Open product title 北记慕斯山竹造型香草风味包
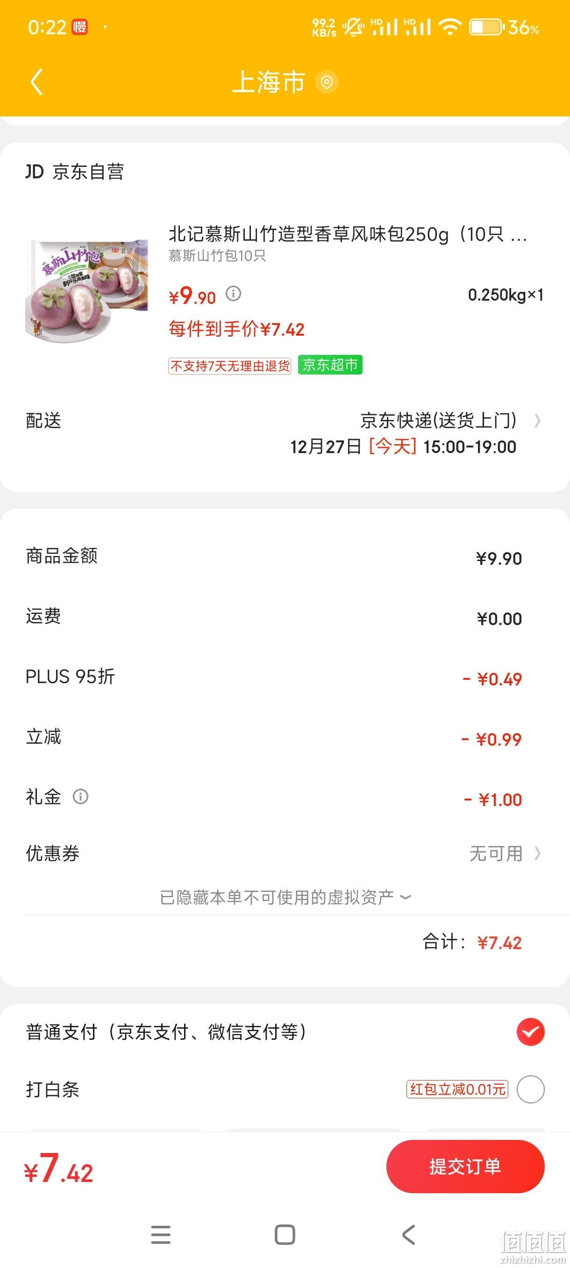The image size is (570, 1268). pos(348,234)
